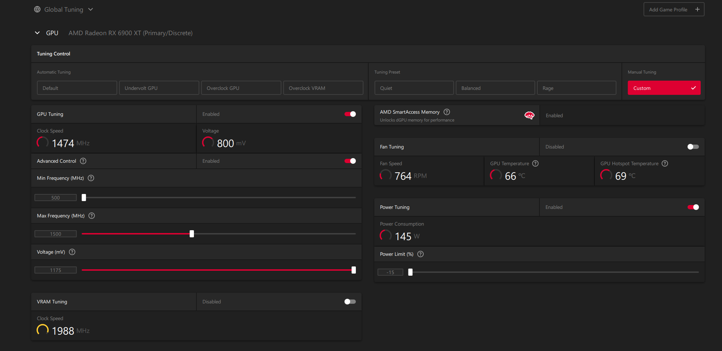722x351 pixels.
Task: Click the red SmartAccess Memory brain icon
Action: coord(529,115)
